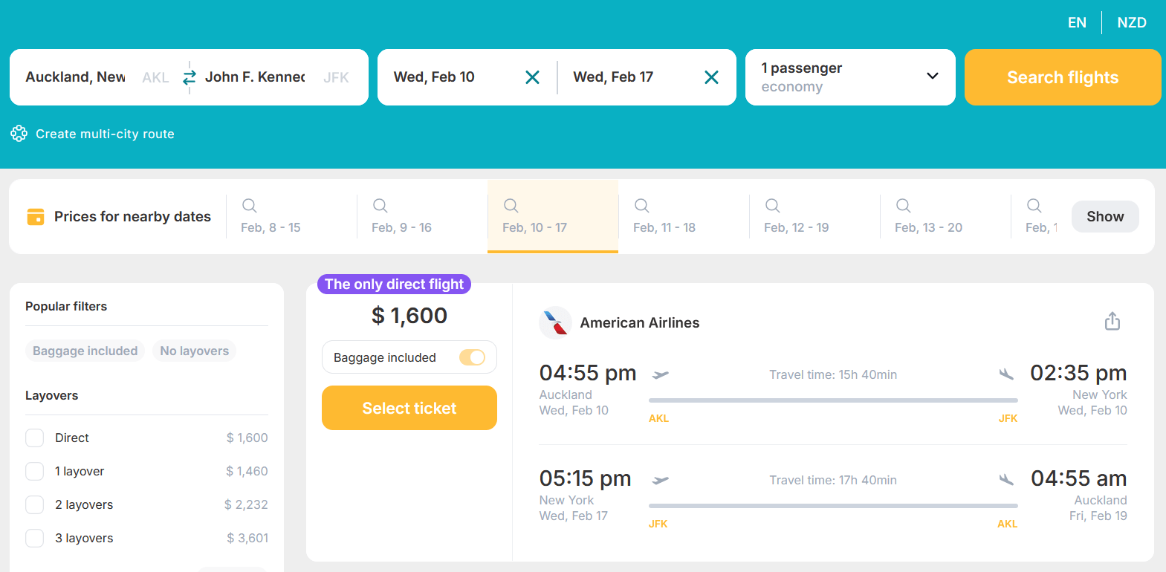Clear the Wed, Feb 10 departure date
This screenshot has height=572, width=1166.
(532, 77)
